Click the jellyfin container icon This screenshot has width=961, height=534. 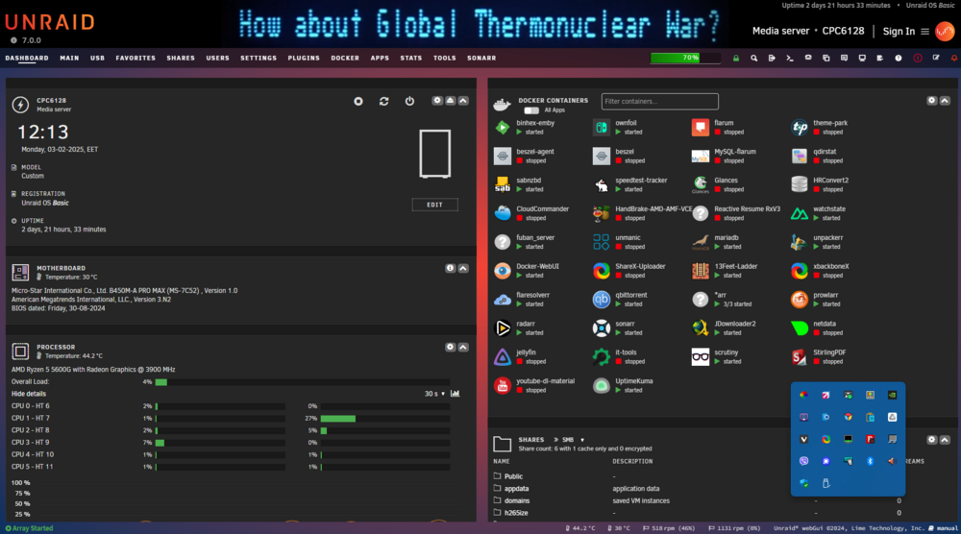tap(503, 357)
